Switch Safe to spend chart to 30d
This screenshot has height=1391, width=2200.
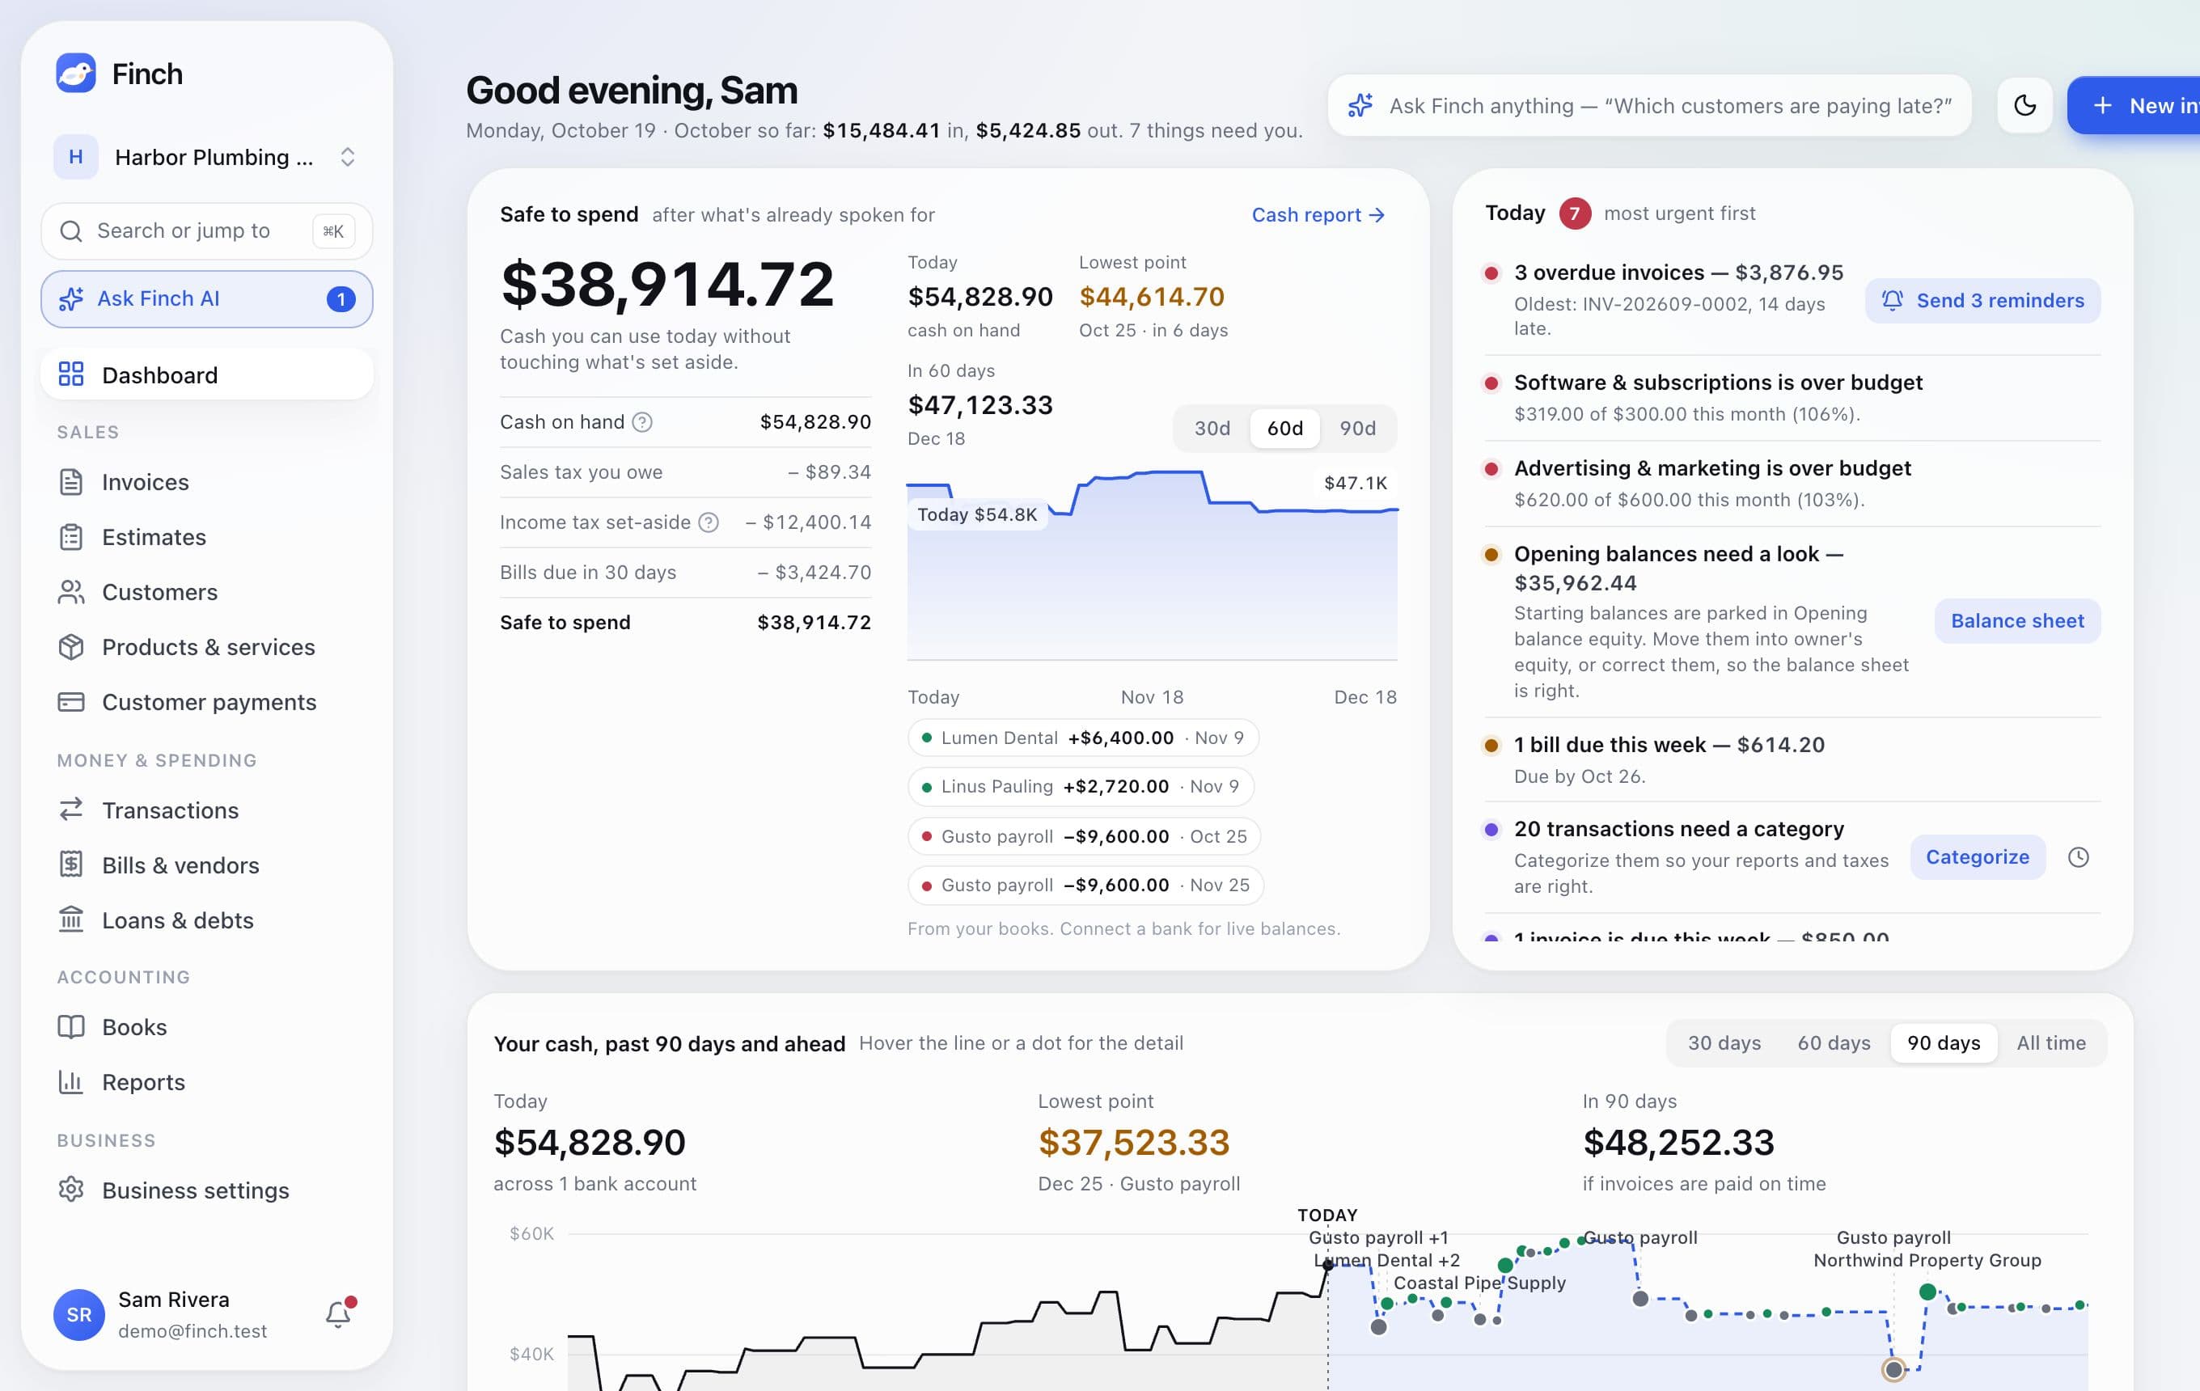(x=1212, y=429)
